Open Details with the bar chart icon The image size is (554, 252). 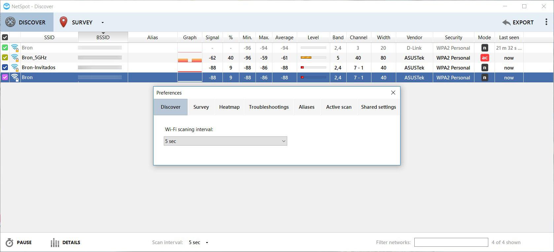(x=65, y=242)
